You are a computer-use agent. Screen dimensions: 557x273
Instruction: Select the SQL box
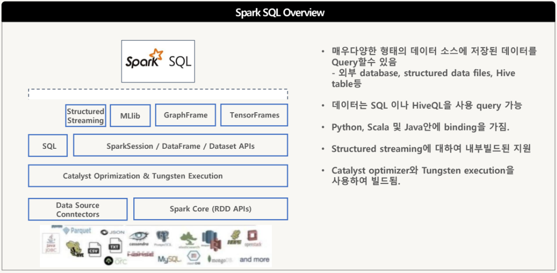[48, 145]
